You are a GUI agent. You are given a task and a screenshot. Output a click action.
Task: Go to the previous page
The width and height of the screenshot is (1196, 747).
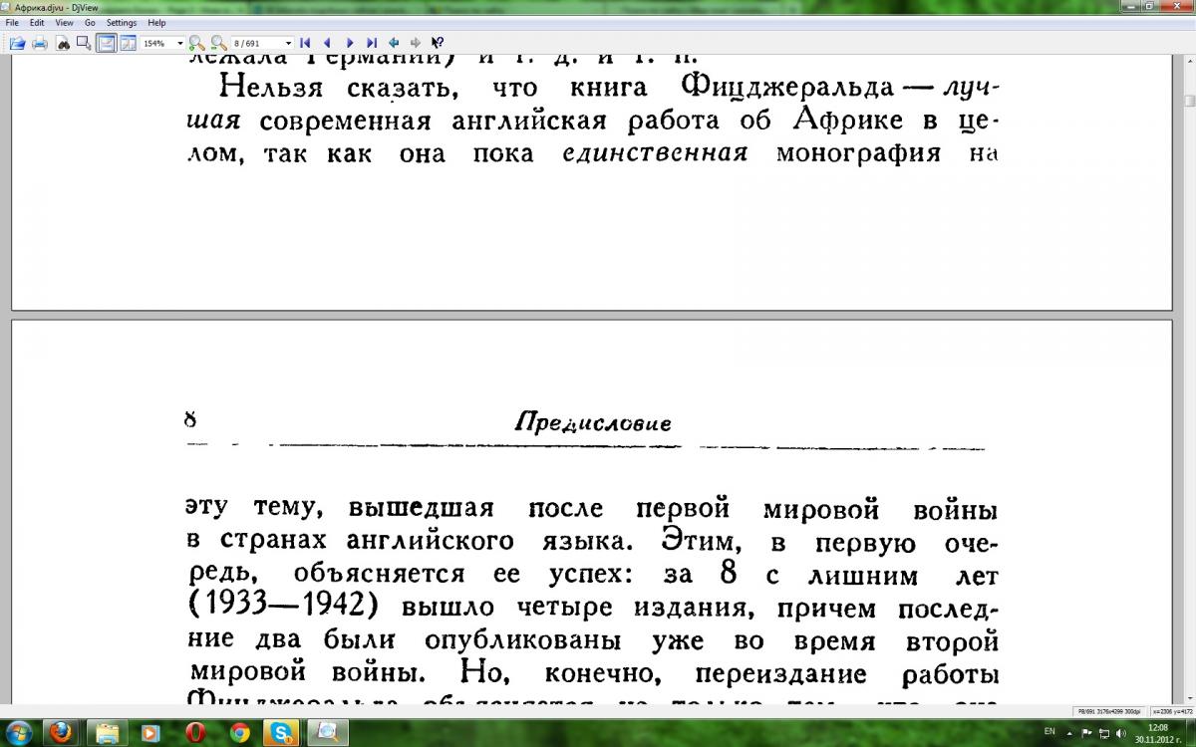327,43
